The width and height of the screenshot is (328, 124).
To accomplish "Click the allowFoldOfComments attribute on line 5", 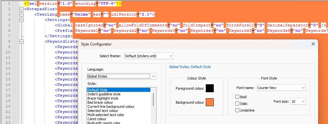I will click(x=143, y=25).
